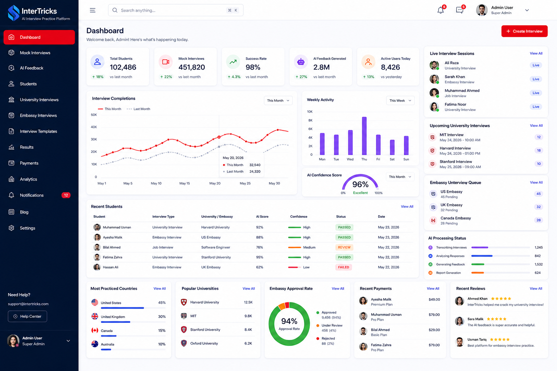Screen dimensions: 557x371
Task: Click View All for Recent Reviews
Action: [x=536, y=288]
